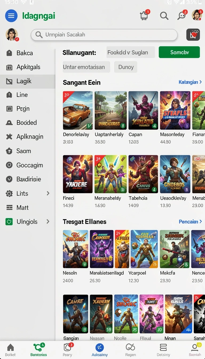Open the Fineci game thumbnail

[x=78, y=174]
